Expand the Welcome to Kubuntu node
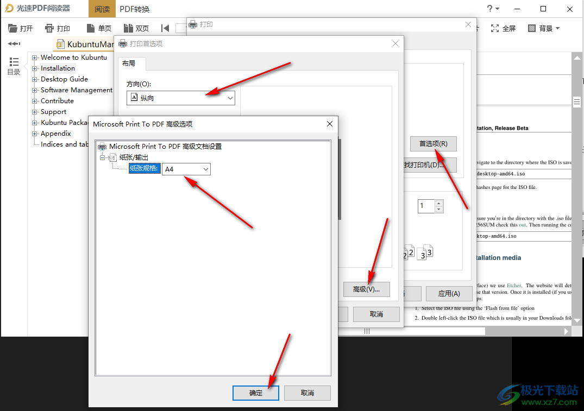The width and height of the screenshot is (584, 411). (35, 58)
